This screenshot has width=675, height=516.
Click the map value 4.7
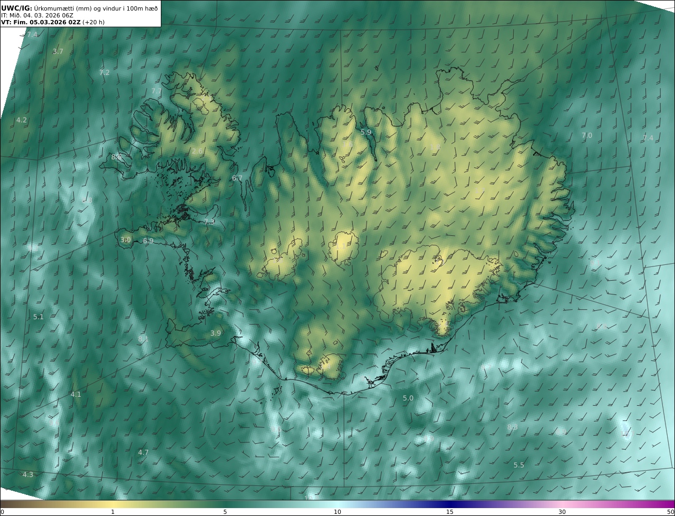point(143,452)
